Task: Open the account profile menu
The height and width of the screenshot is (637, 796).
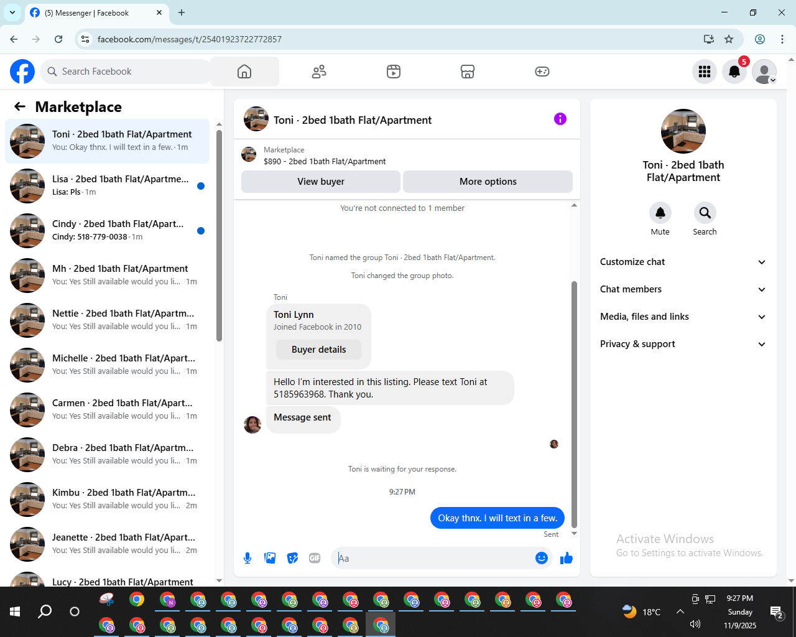Action: (x=764, y=72)
